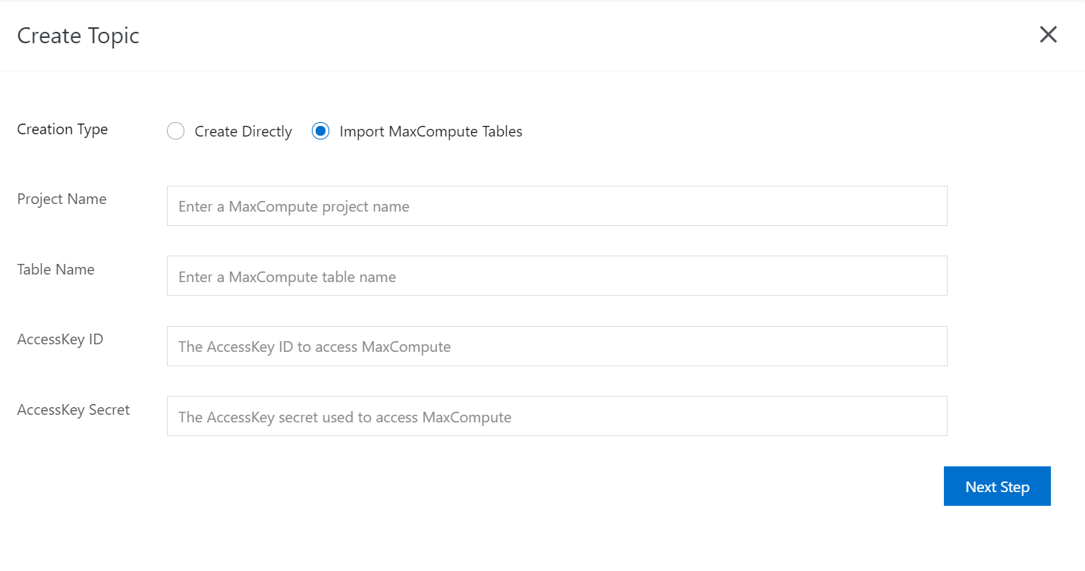Click the Create Topic dialog title

(78, 36)
